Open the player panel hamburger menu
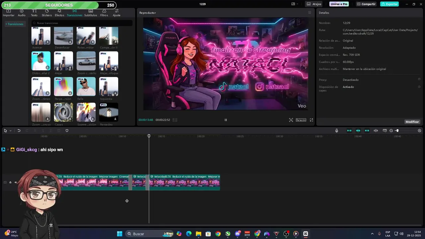The height and width of the screenshot is (239, 425). coord(309,13)
